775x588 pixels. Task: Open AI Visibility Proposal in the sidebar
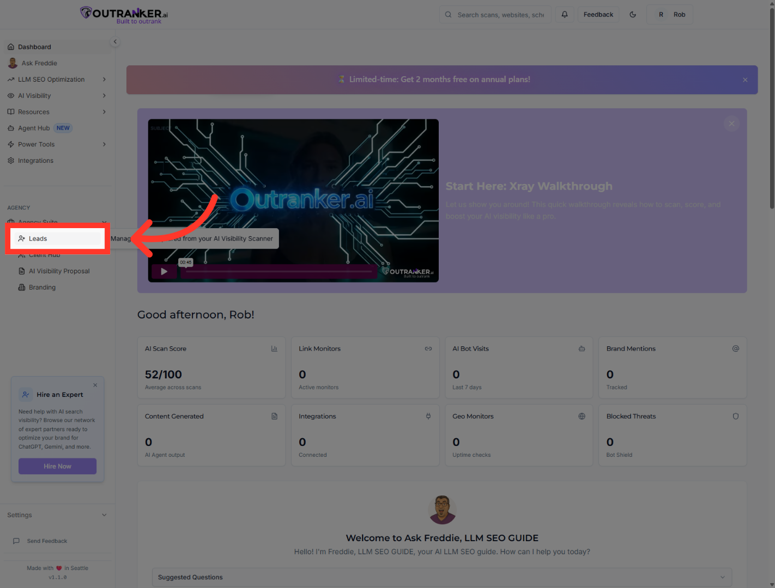click(x=59, y=271)
